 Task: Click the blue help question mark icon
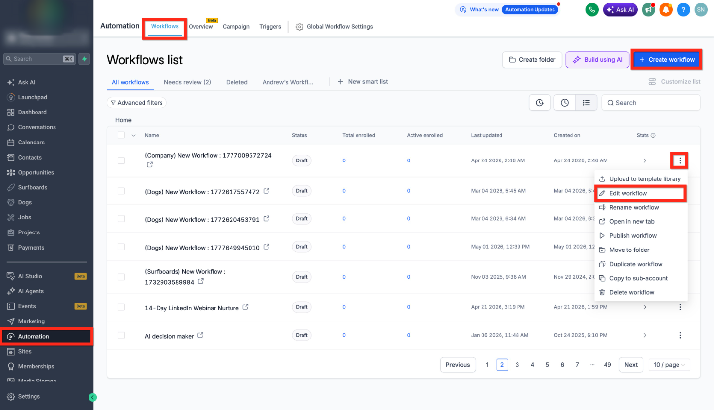(683, 10)
